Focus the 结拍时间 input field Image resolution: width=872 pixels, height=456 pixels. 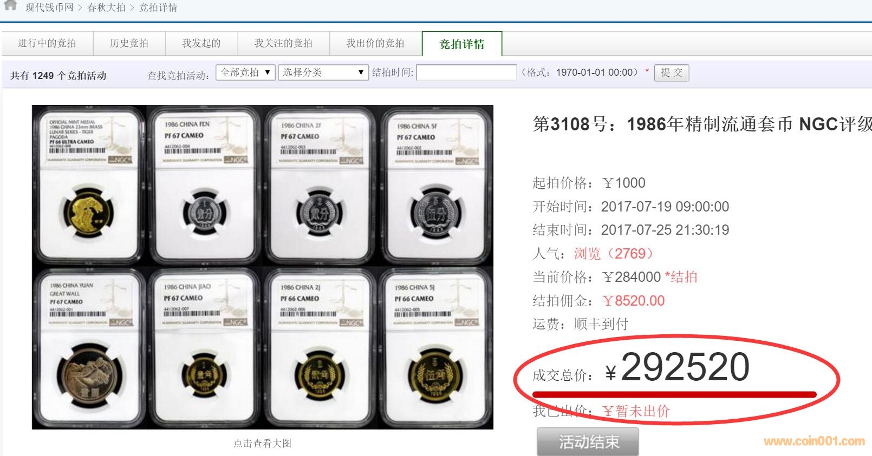[466, 72]
